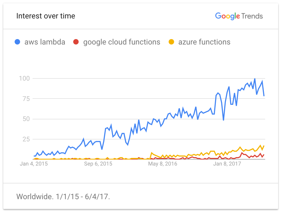This screenshot has width=282, height=216.
Task: Click the May 8, 2016 axis label
Action: pos(163,164)
